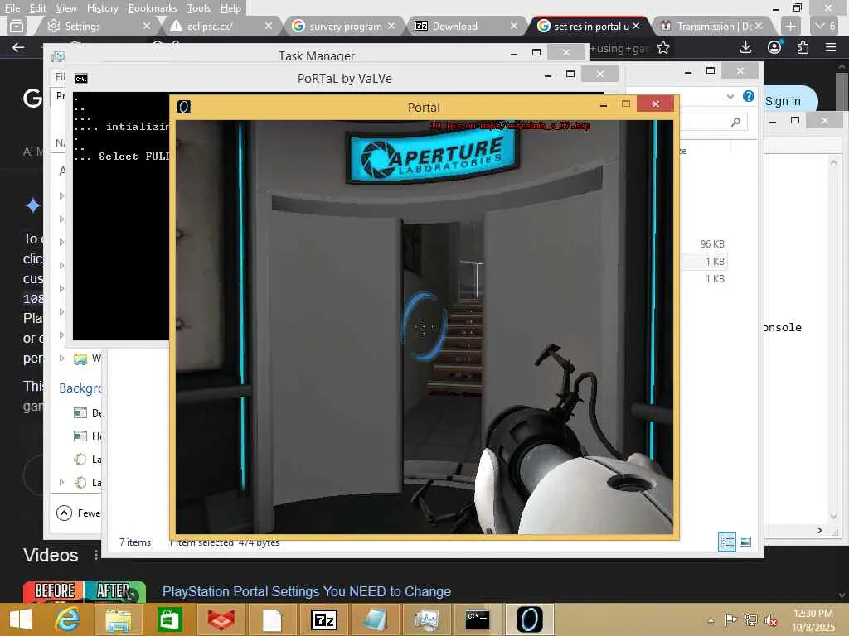Open the Videos section options dots

(96, 555)
